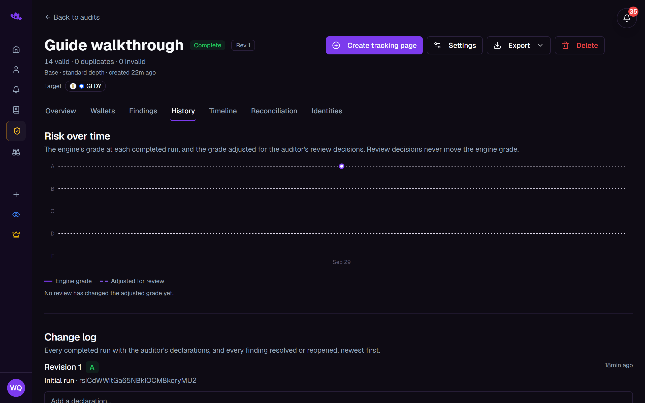
Task: Expand the Export dropdown
Action: coord(519,45)
